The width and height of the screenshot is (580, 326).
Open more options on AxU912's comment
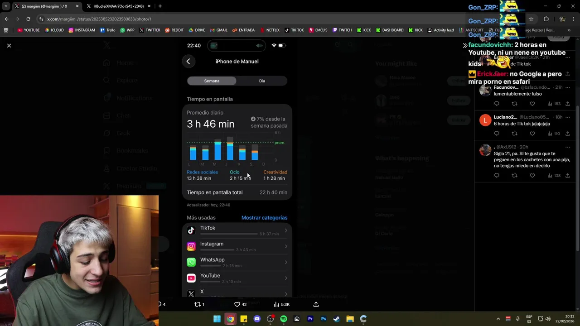click(567, 147)
